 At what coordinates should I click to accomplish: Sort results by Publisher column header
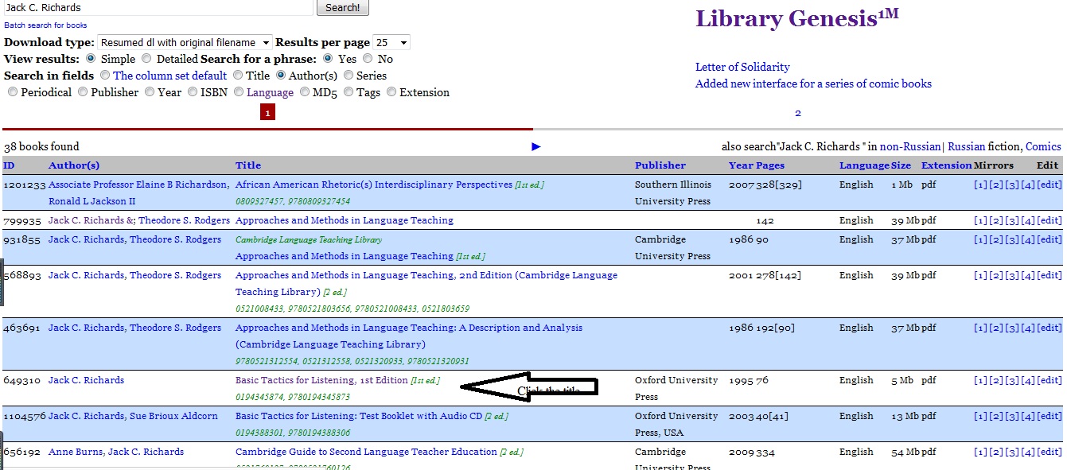click(x=660, y=165)
